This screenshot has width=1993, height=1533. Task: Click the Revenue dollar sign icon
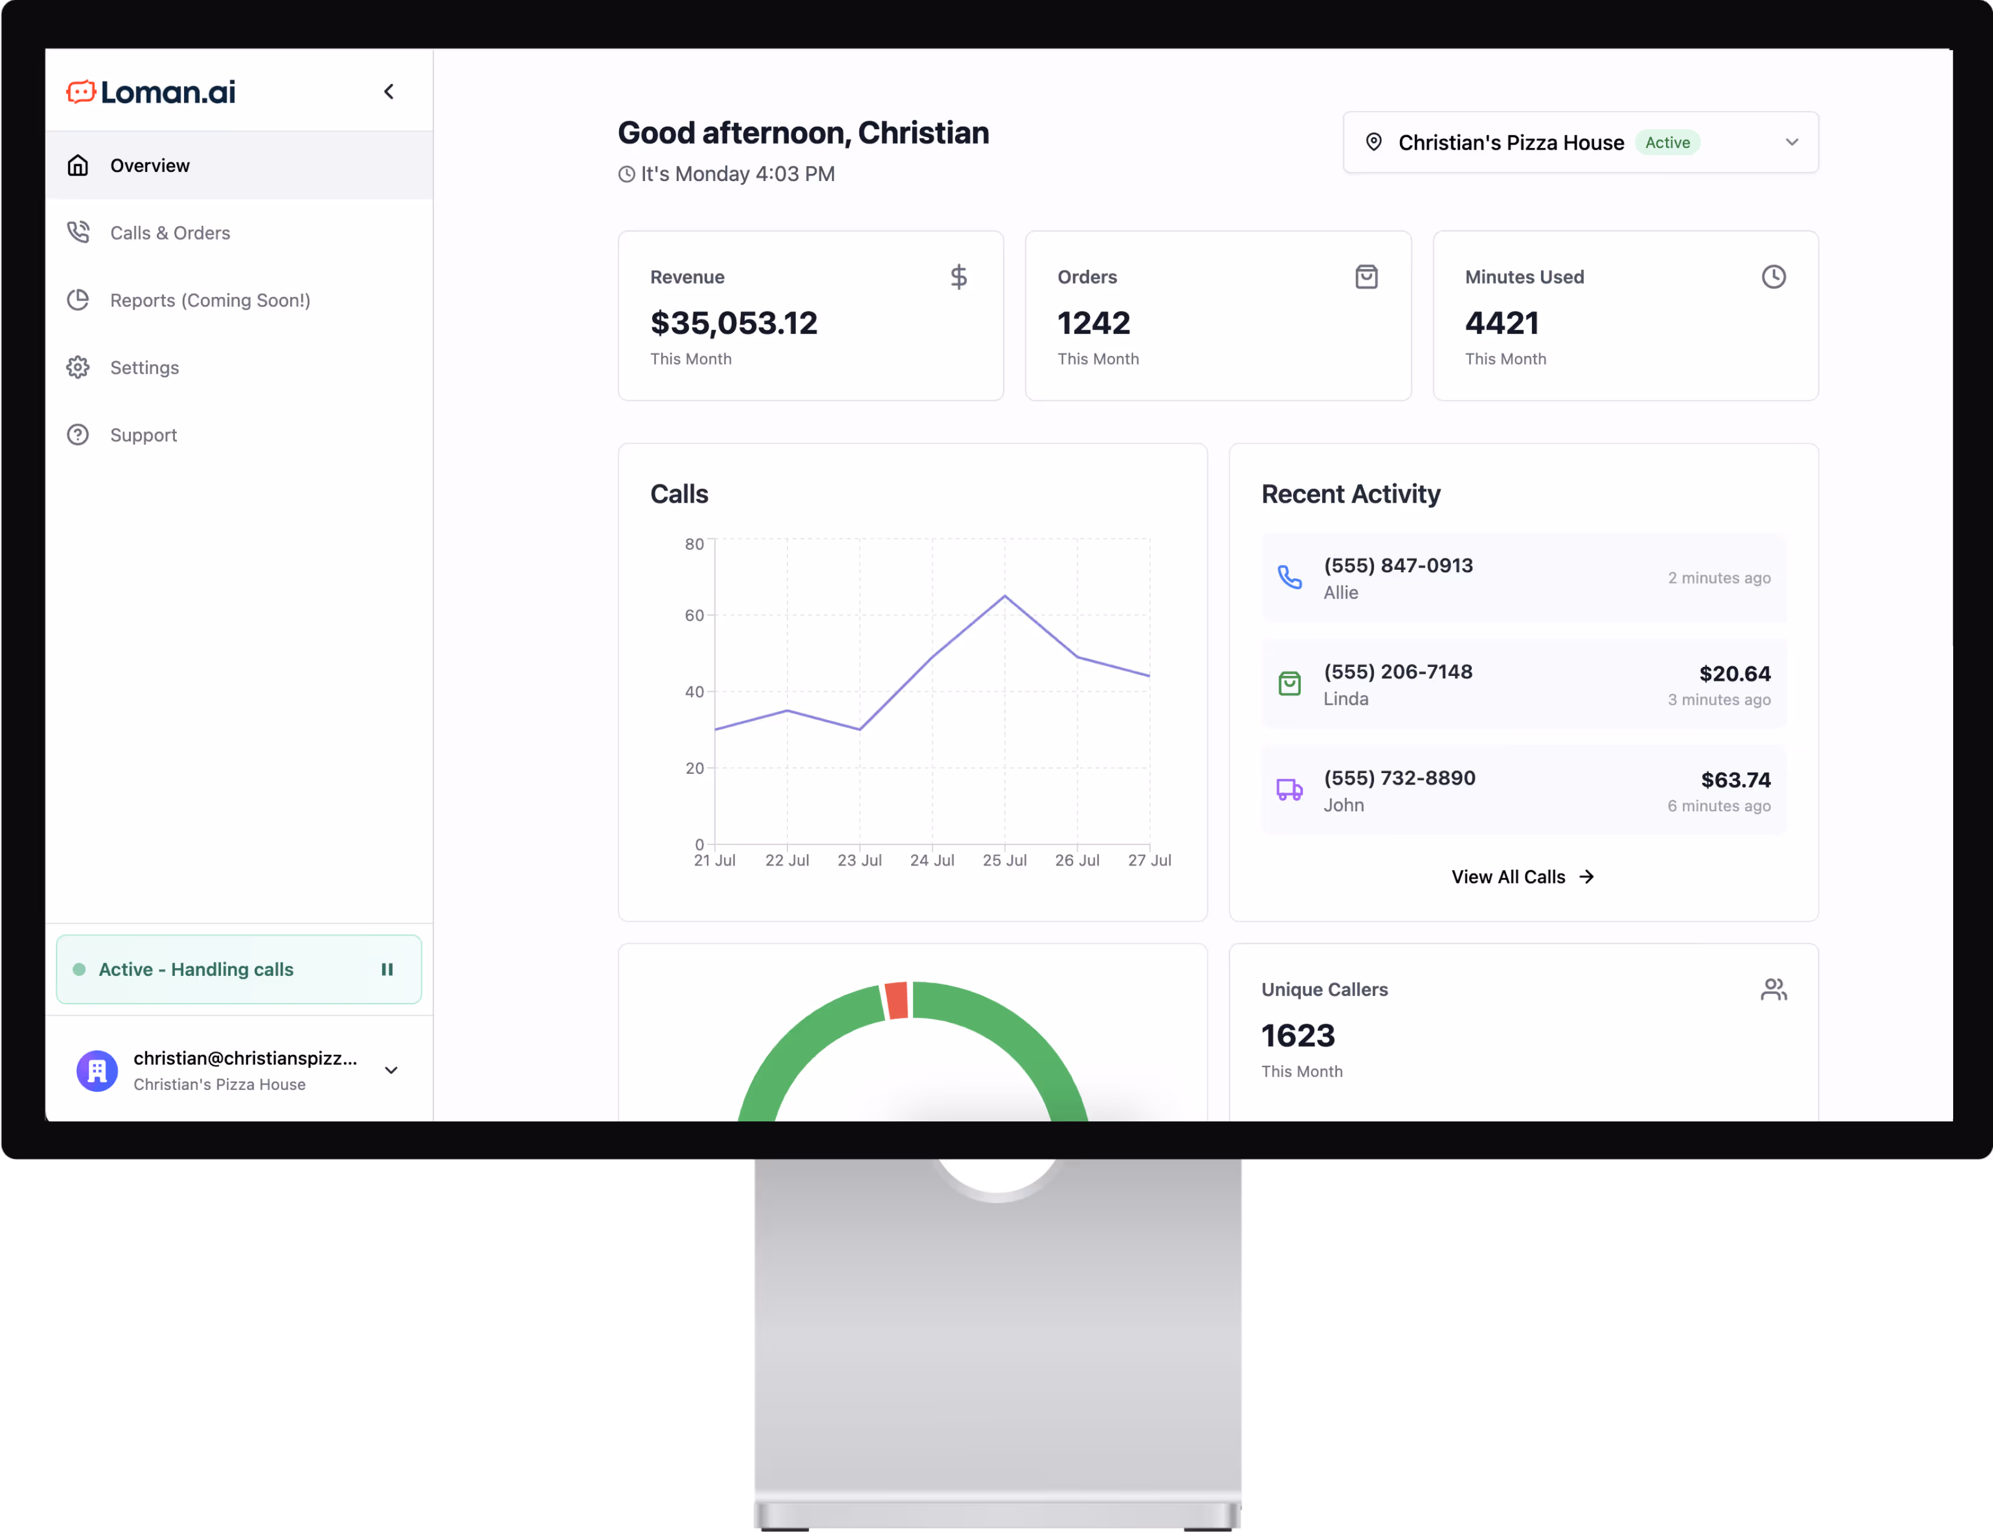pos(959,278)
